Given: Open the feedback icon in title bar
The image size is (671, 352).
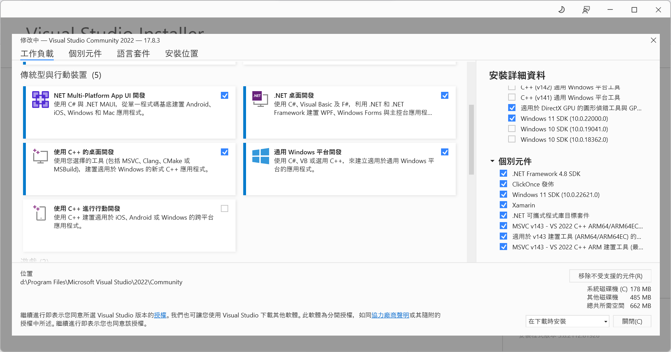Looking at the screenshot, I should 586,10.
